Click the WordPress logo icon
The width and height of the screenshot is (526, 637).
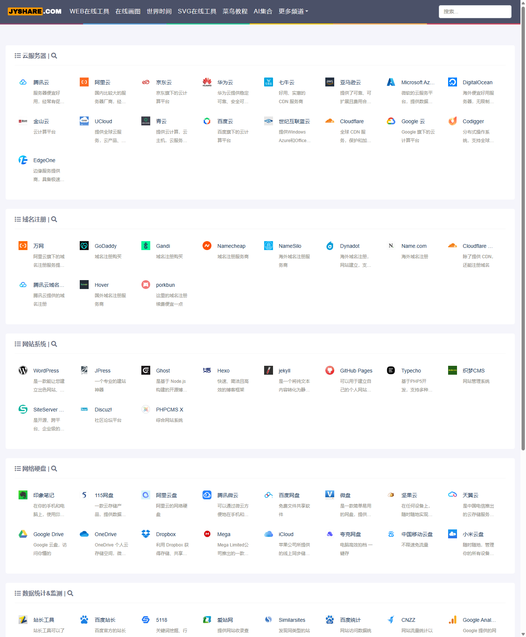tap(23, 370)
